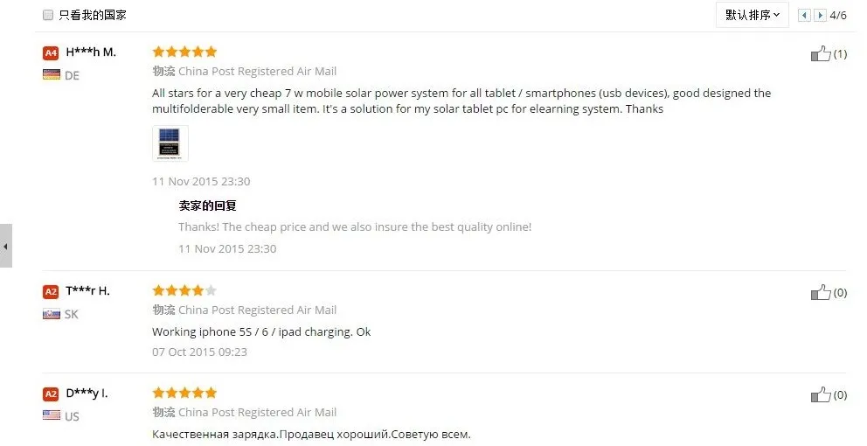The width and height of the screenshot is (867, 446).
Task: Click thumbs-up on D***y I.'s review
Action: point(821,394)
